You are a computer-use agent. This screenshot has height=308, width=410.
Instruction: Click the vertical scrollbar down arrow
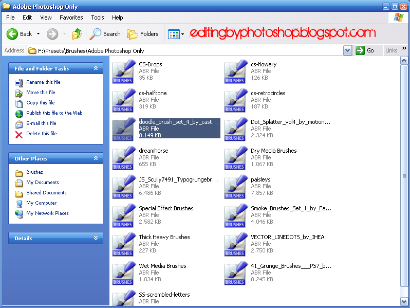pyautogui.click(x=404, y=301)
